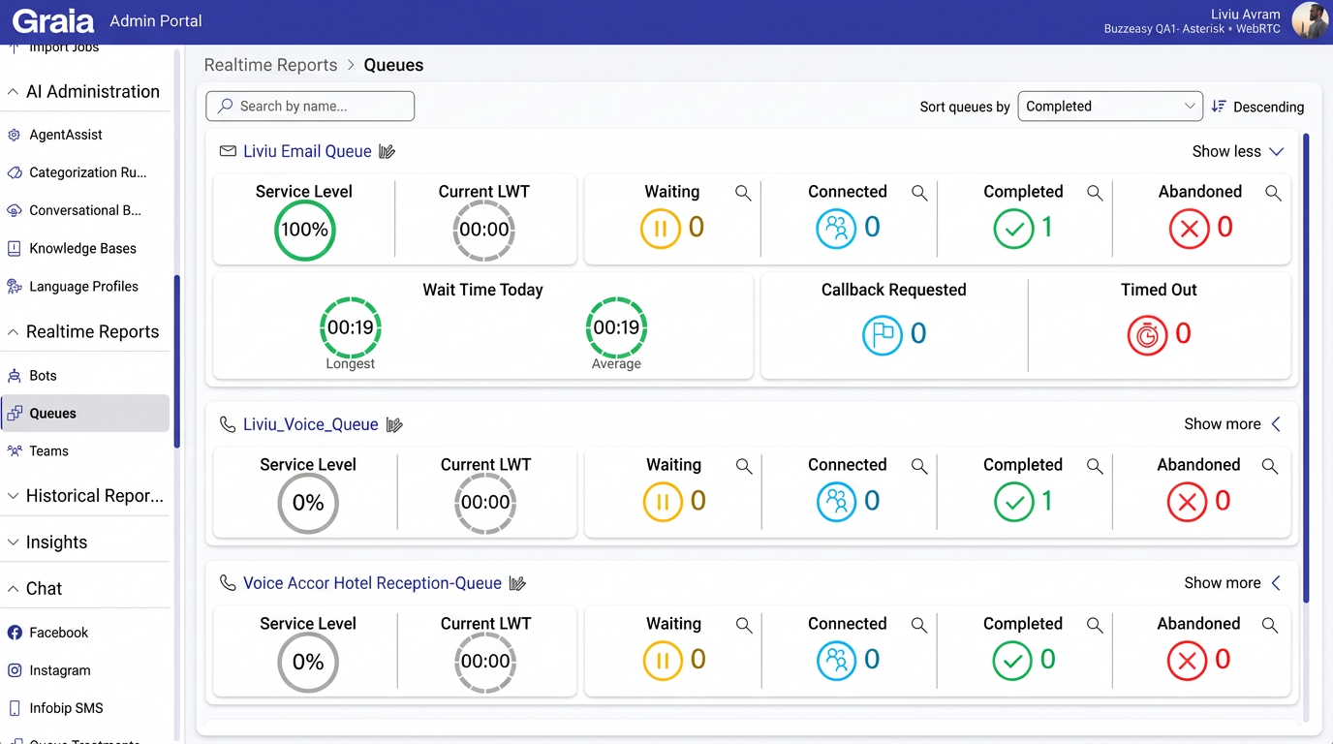
Task: Expand Liviu_Voice_Queue with Show more
Action: pos(1232,424)
